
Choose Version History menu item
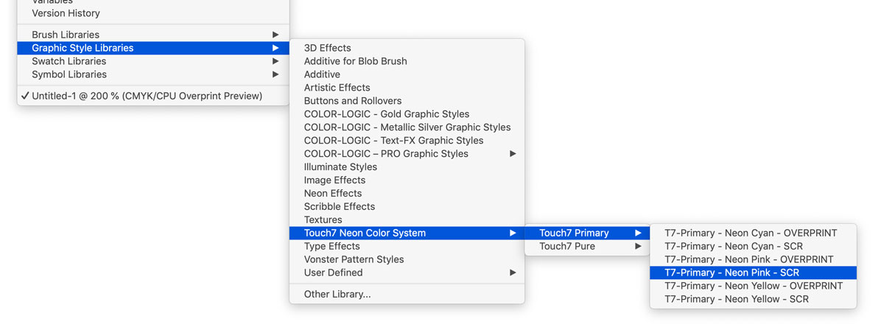pos(153,13)
